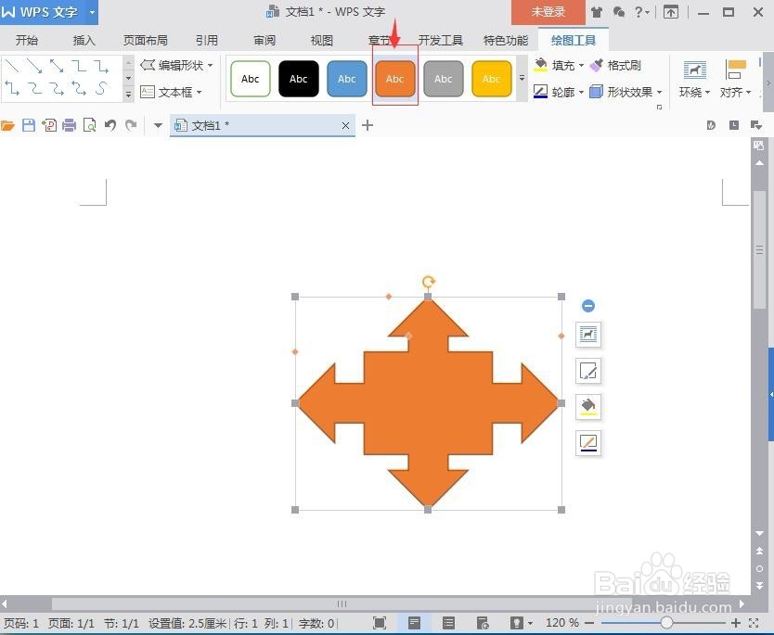
Task: Select the 绘图工具 tab
Action: pyautogui.click(x=574, y=40)
